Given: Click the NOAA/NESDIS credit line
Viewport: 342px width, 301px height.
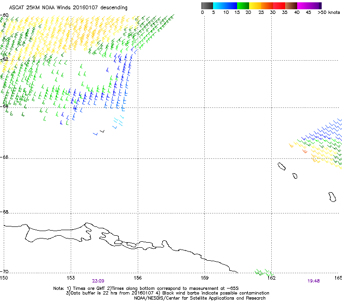Looking at the screenshot, I should [x=200, y=298].
